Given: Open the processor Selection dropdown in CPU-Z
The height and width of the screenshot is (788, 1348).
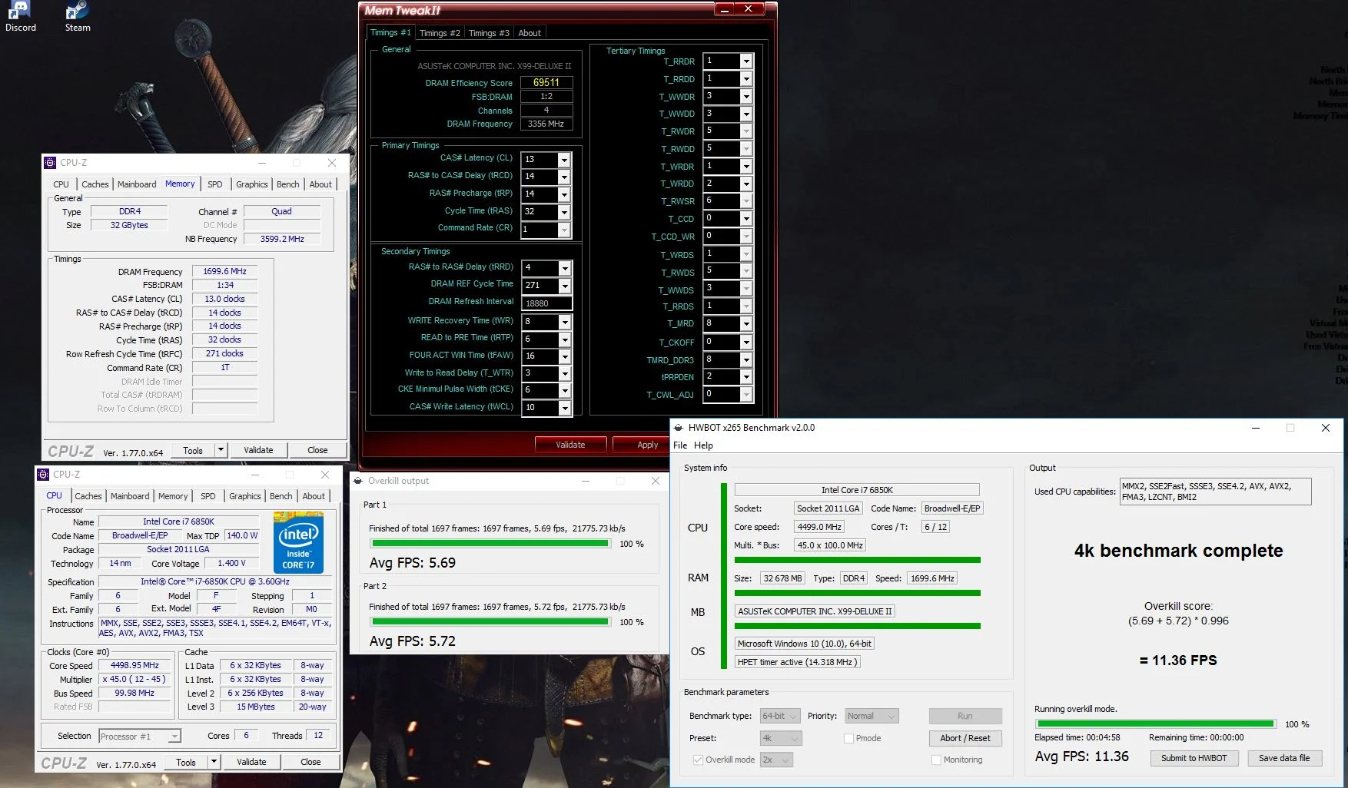Looking at the screenshot, I should pyautogui.click(x=140, y=736).
